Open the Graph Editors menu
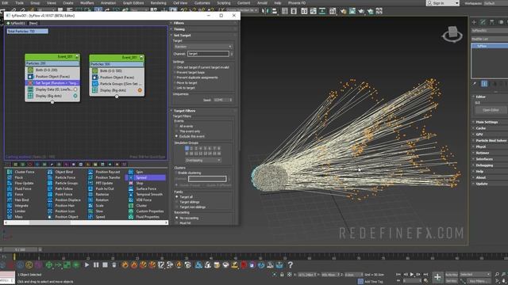This screenshot has width=508, height=285. click(x=133, y=3)
